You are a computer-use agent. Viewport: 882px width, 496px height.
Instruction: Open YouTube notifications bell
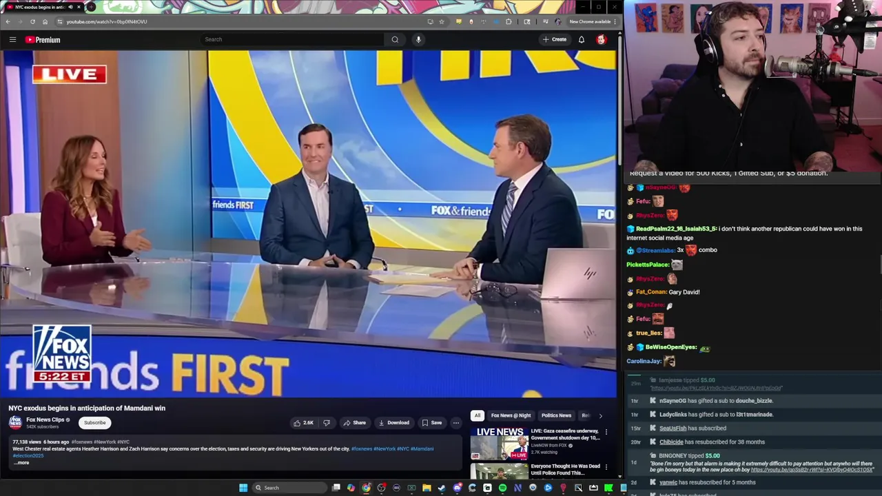[582, 39]
